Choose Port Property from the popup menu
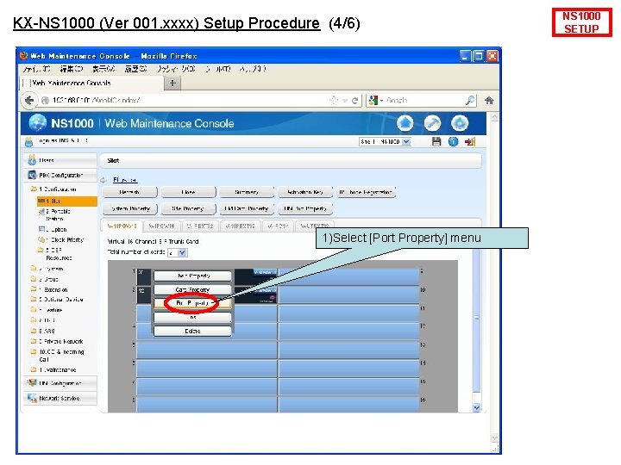The height and width of the screenshot is (465, 621). [192, 303]
